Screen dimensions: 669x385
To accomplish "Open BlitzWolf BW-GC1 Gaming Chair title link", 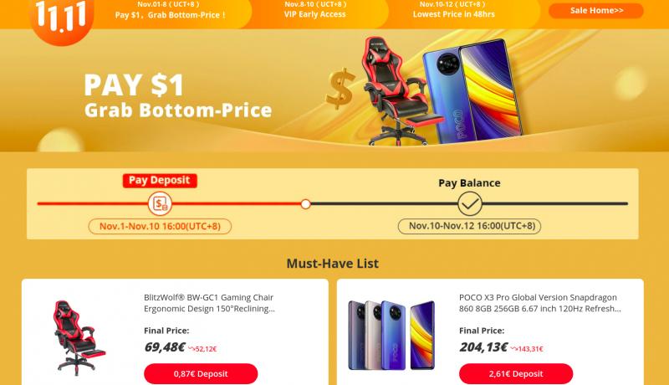I will [x=209, y=303].
